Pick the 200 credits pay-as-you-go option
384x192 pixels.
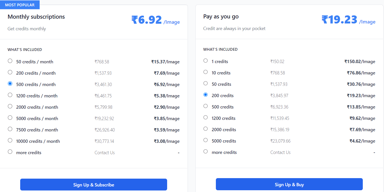(x=206, y=95)
